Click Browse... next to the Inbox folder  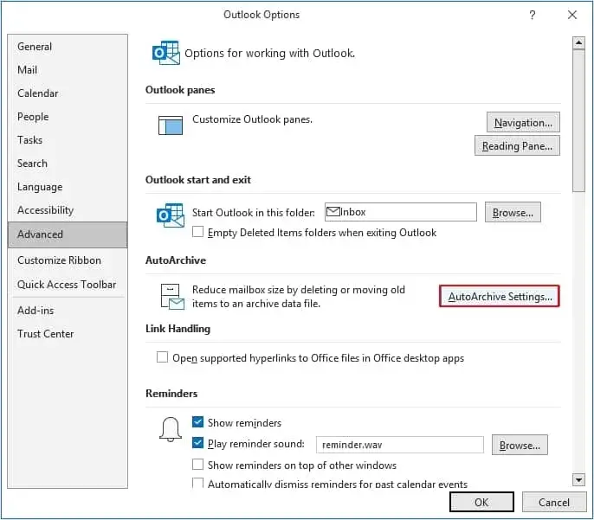pyautogui.click(x=513, y=213)
